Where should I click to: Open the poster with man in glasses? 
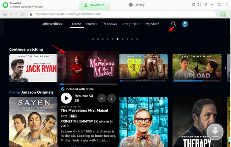pyautogui.click(x=143, y=122)
